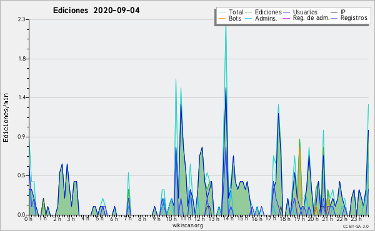Click the Ediciones/min y-axis label
The width and height of the screenshot is (375, 231).
click(x=6, y=117)
